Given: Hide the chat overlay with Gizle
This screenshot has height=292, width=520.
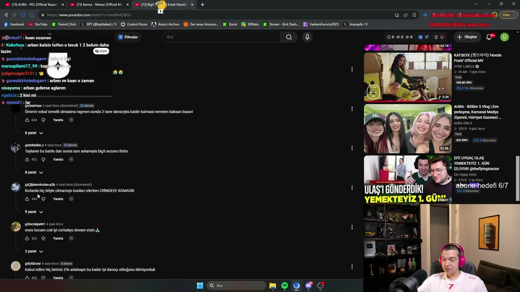Looking at the screenshot, I should (101, 51).
